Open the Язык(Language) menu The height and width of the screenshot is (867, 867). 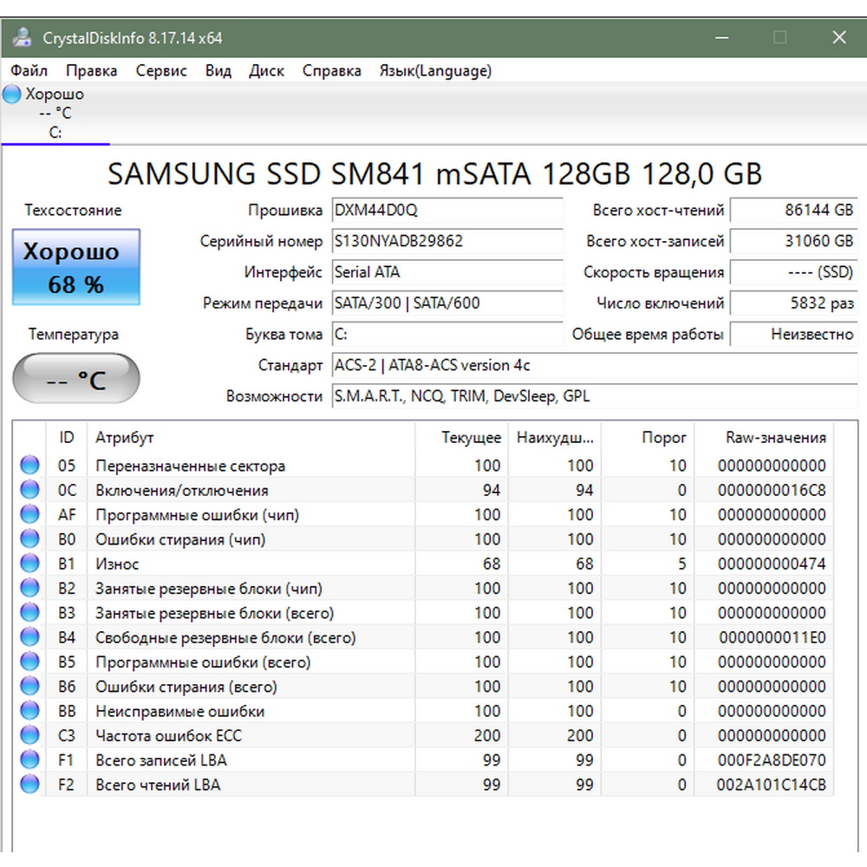pos(434,71)
